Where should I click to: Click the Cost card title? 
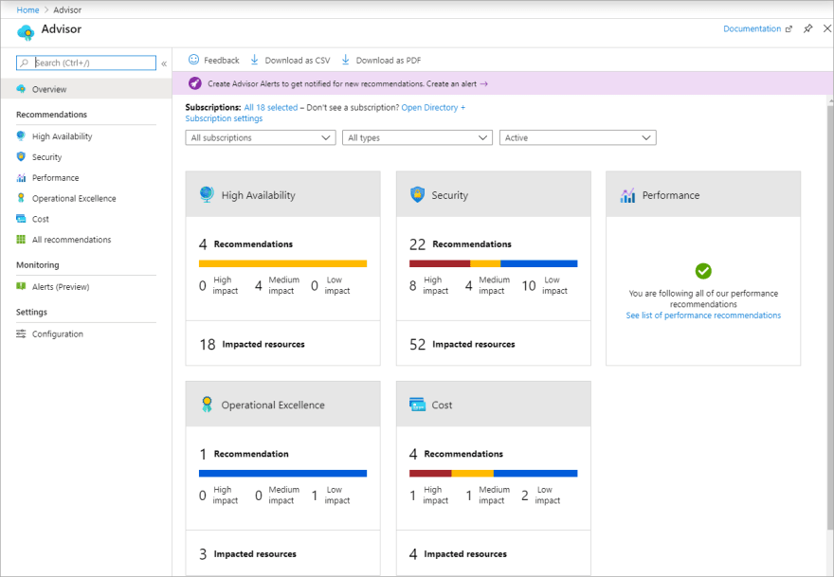click(442, 405)
